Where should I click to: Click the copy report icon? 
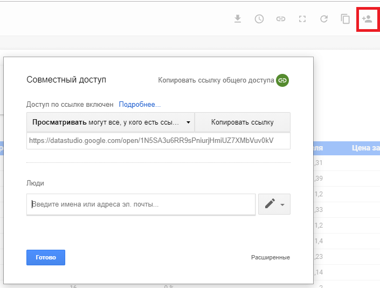pyautogui.click(x=346, y=19)
